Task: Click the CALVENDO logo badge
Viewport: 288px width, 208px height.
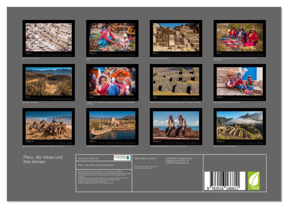Action: tap(122, 158)
